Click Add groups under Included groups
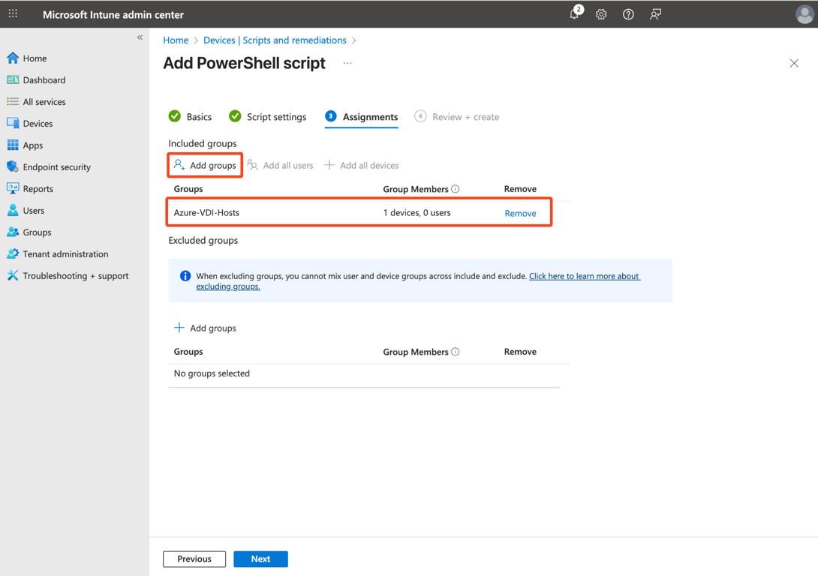 [x=205, y=166]
